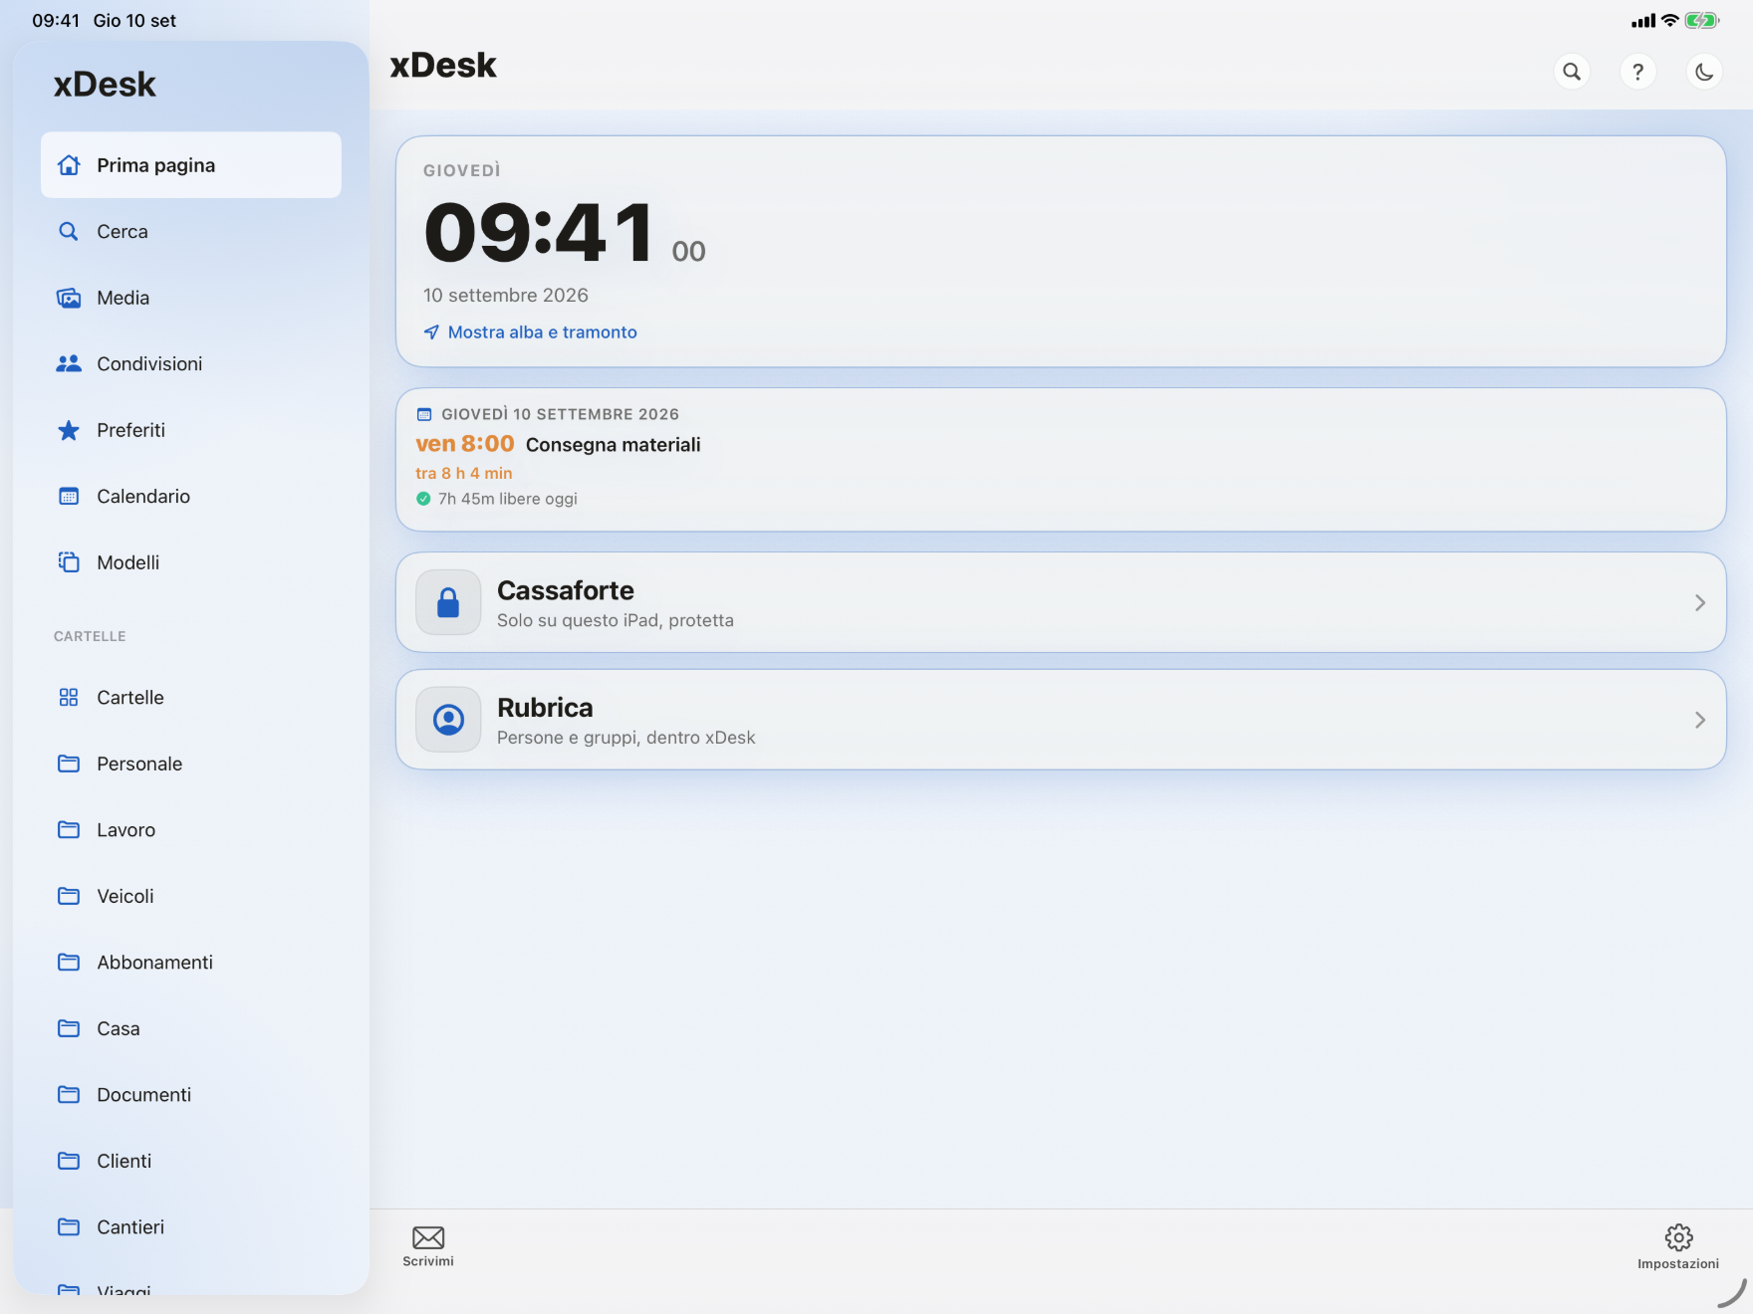Image resolution: width=1753 pixels, height=1314 pixels.
Task: Click the Media photos icon
Action: tap(69, 298)
